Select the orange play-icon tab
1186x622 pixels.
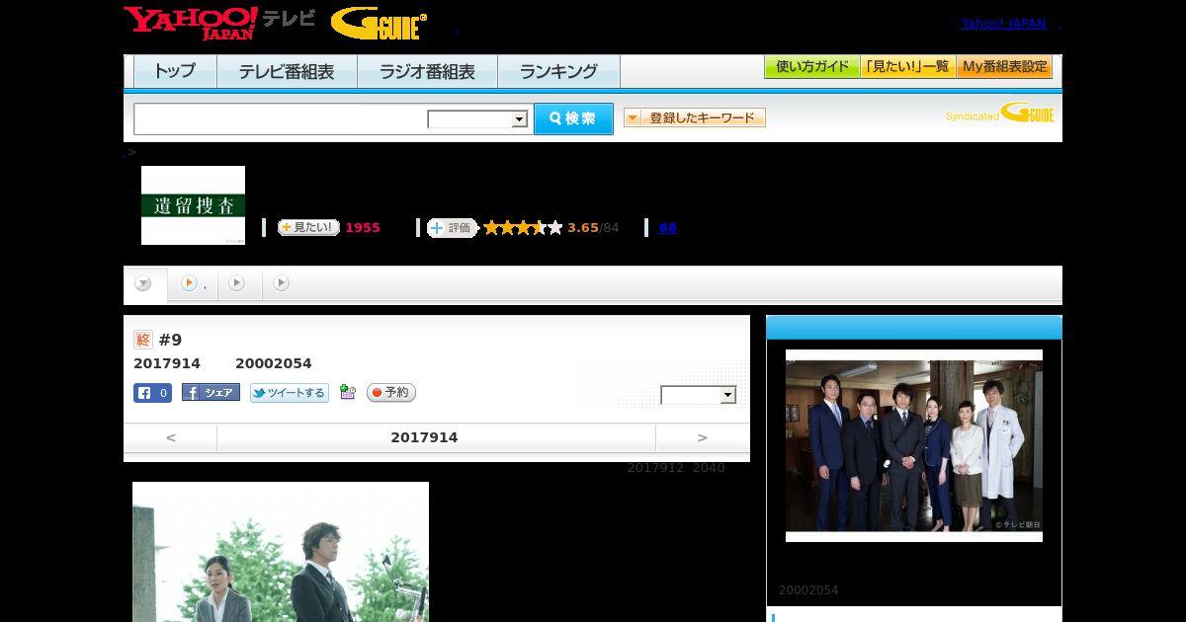(x=193, y=284)
